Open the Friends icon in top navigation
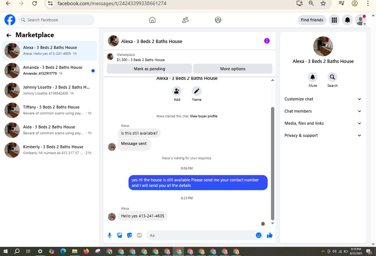This screenshot has height=256, width=376. (185, 20)
